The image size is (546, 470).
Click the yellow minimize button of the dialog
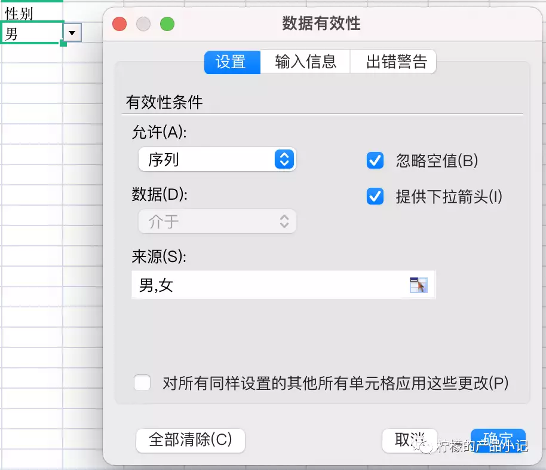[x=143, y=24]
